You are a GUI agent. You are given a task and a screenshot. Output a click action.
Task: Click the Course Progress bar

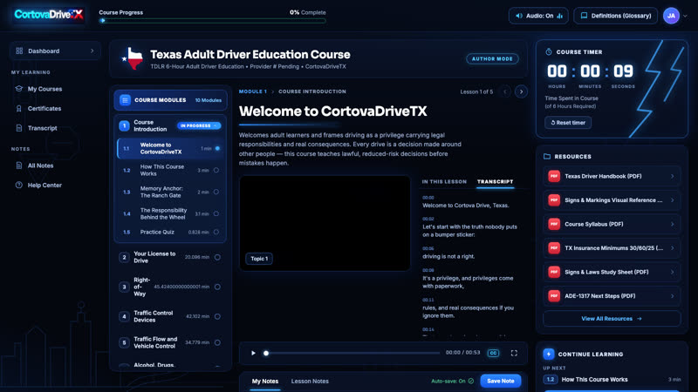pos(213,20)
